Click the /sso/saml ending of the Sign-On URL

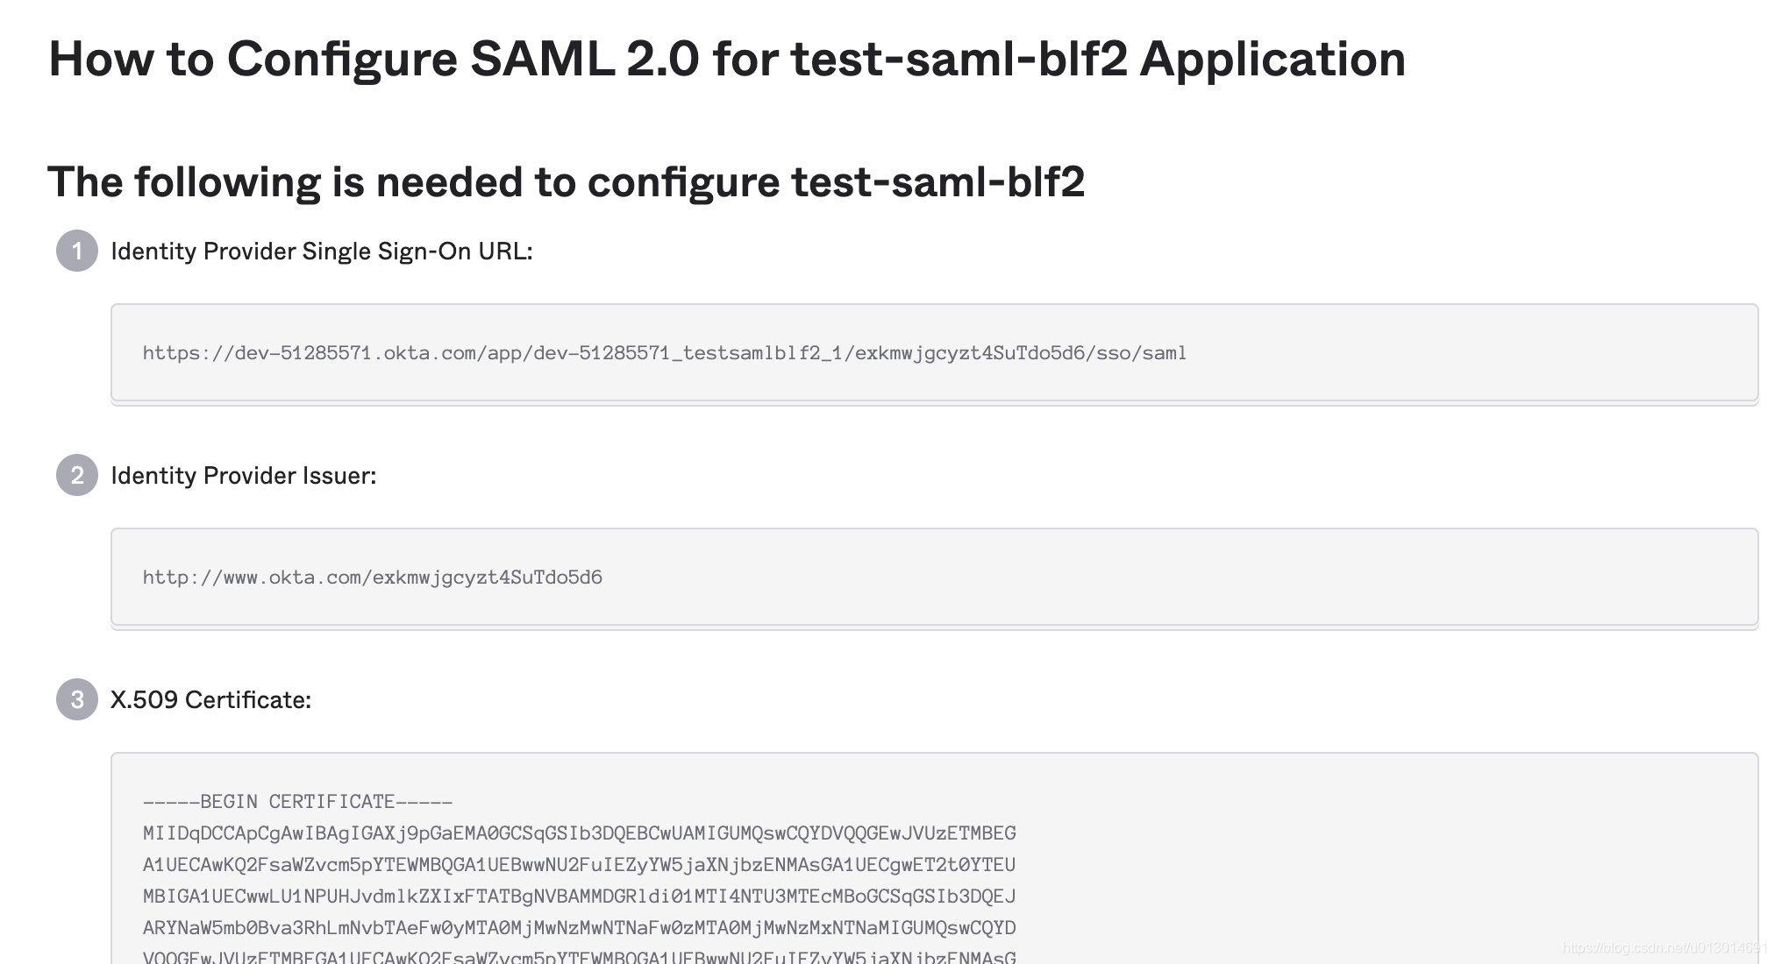pyautogui.click(x=1141, y=353)
